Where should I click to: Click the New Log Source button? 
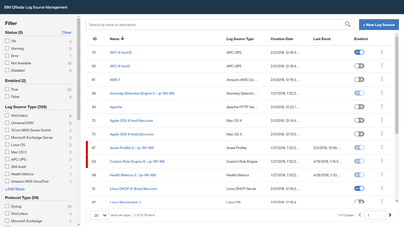click(379, 25)
